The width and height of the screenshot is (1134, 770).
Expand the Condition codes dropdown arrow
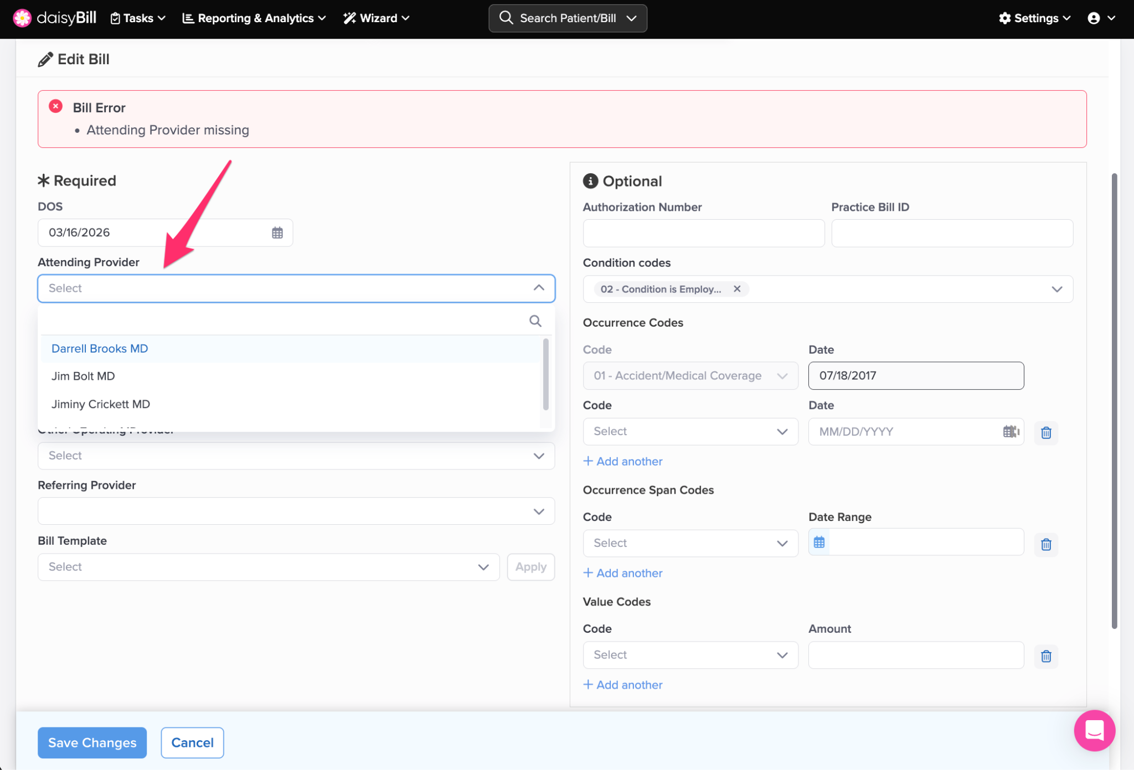pos(1056,290)
